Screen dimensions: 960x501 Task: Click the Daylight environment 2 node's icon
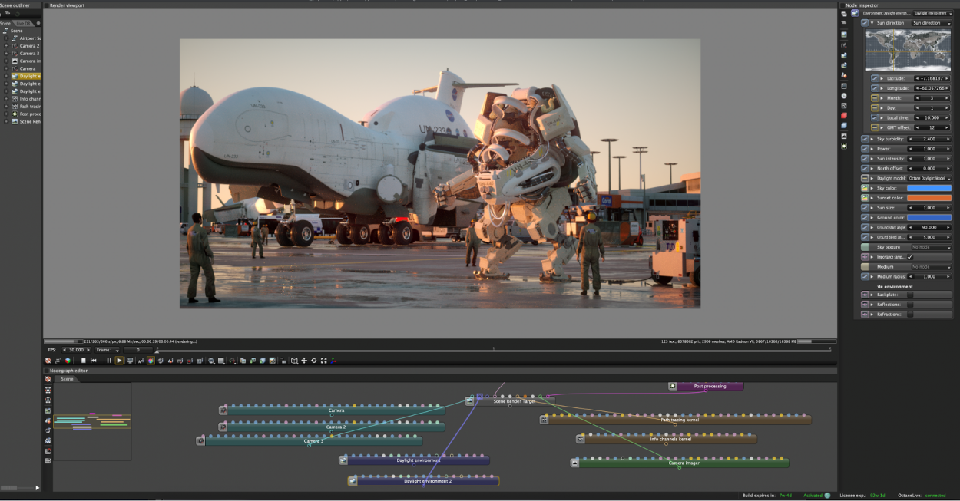(353, 481)
